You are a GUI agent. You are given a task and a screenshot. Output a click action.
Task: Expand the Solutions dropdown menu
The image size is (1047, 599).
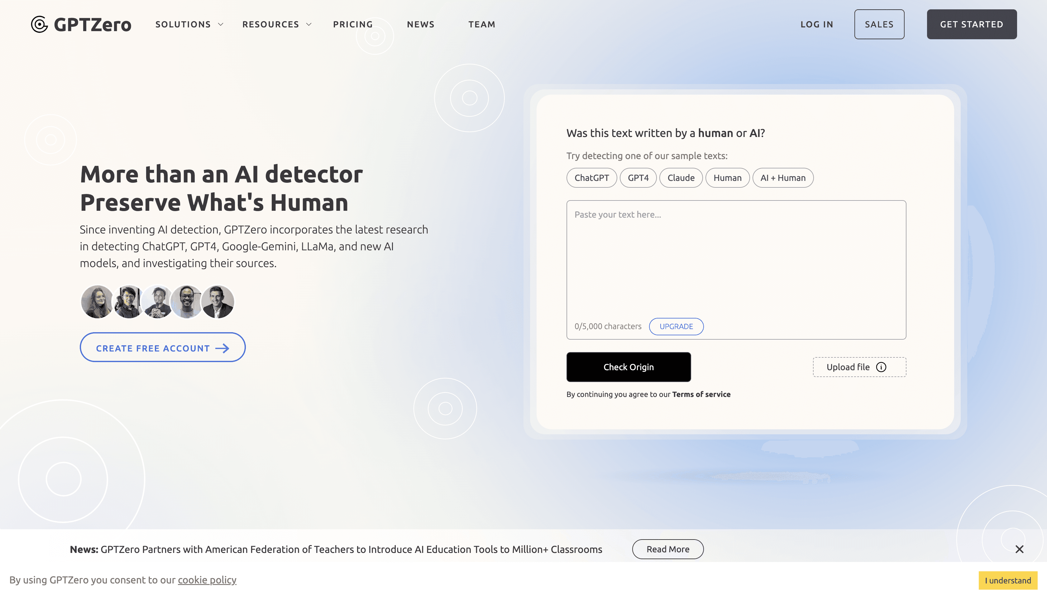[190, 24]
